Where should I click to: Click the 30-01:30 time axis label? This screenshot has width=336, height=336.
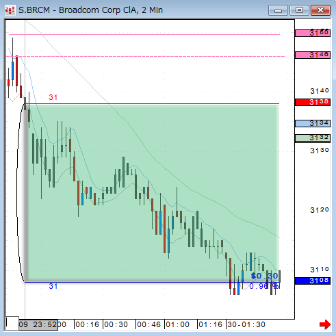(x=246, y=324)
